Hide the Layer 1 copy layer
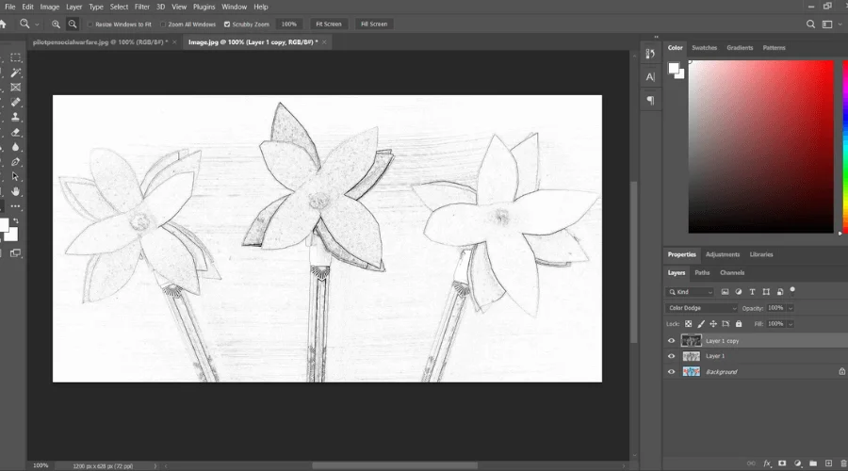 (671, 341)
